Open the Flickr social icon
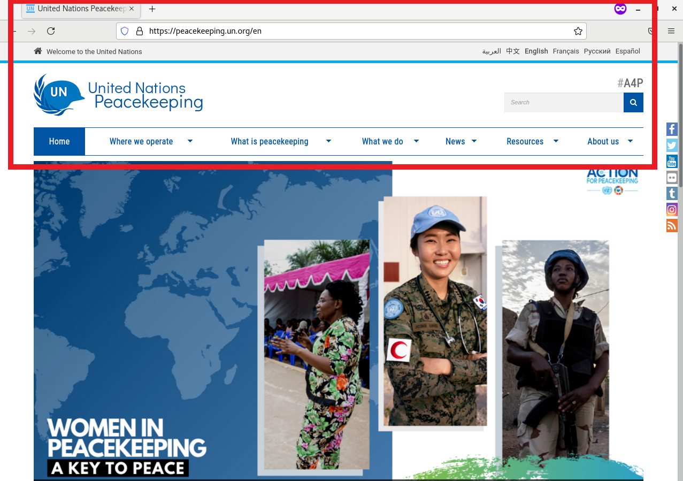The width and height of the screenshot is (683, 481). [672, 178]
